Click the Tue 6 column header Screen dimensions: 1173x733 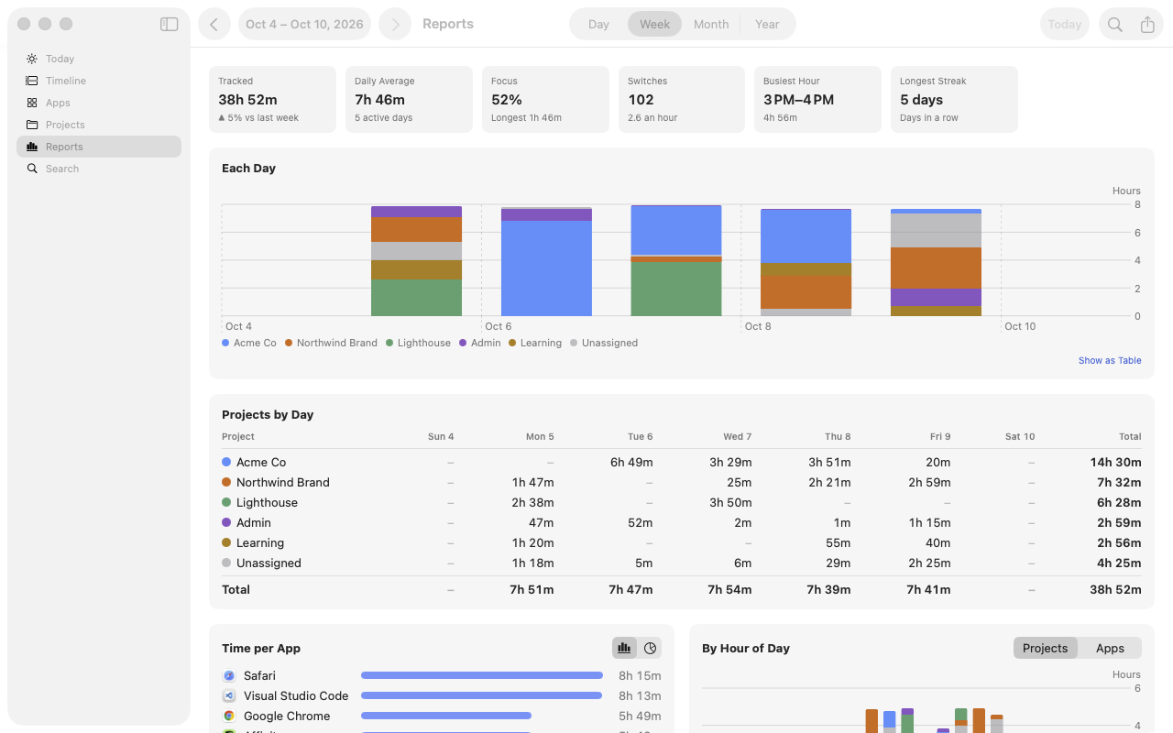(640, 436)
